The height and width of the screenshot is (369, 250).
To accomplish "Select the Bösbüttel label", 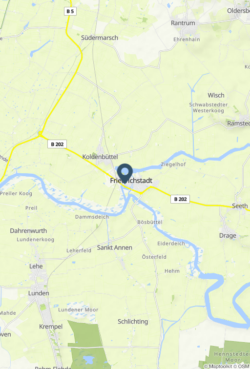I will [150, 222].
